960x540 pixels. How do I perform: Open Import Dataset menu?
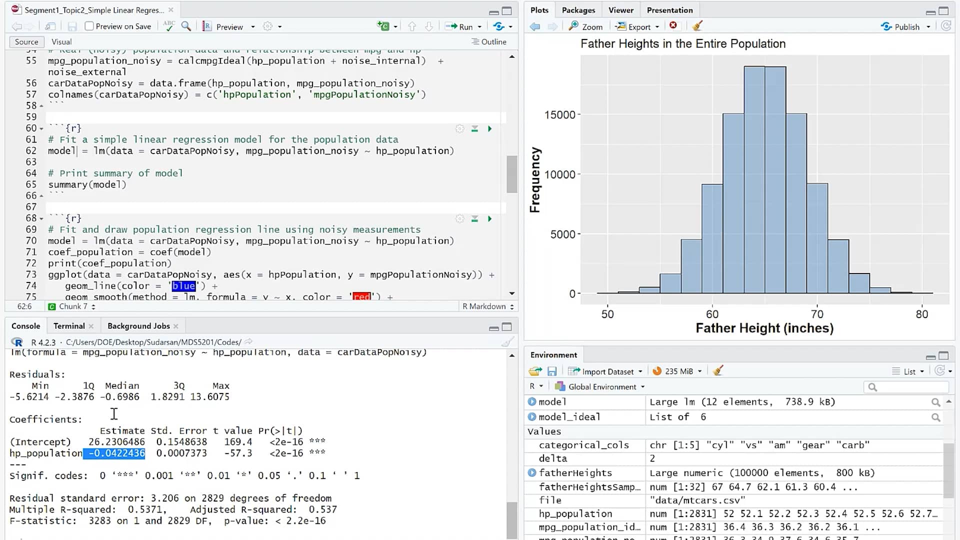point(605,371)
